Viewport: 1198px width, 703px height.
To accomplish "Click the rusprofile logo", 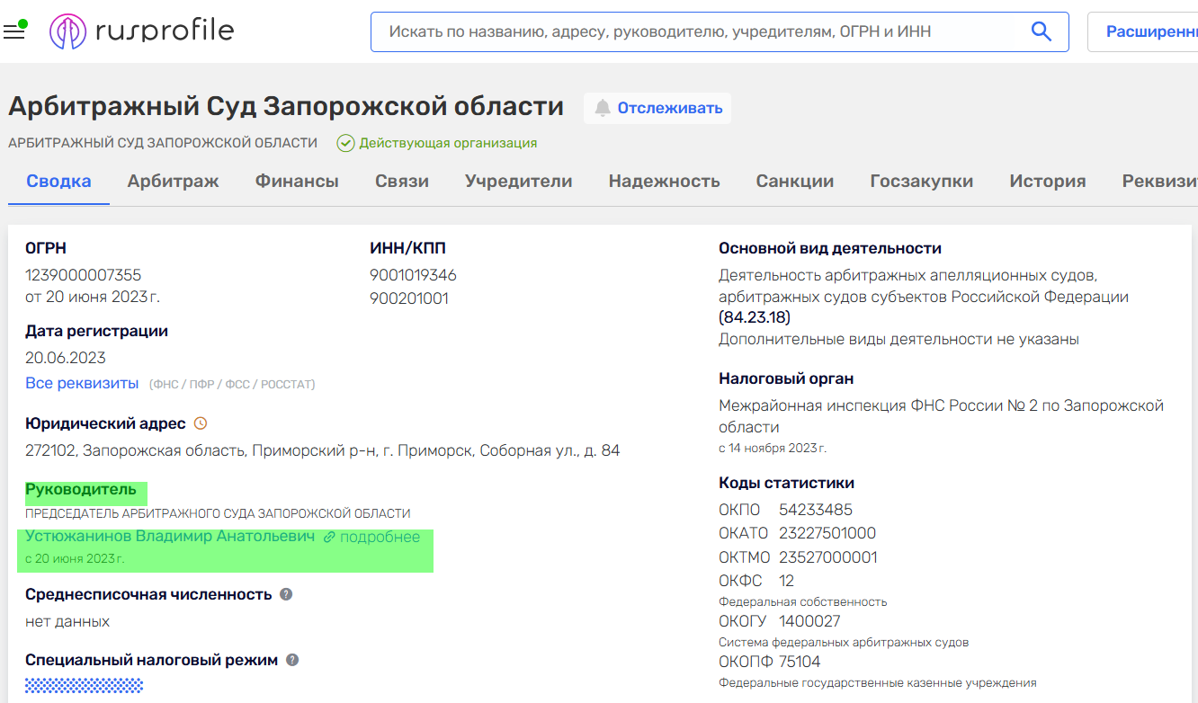I will pyautogui.click(x=142, y=31).
